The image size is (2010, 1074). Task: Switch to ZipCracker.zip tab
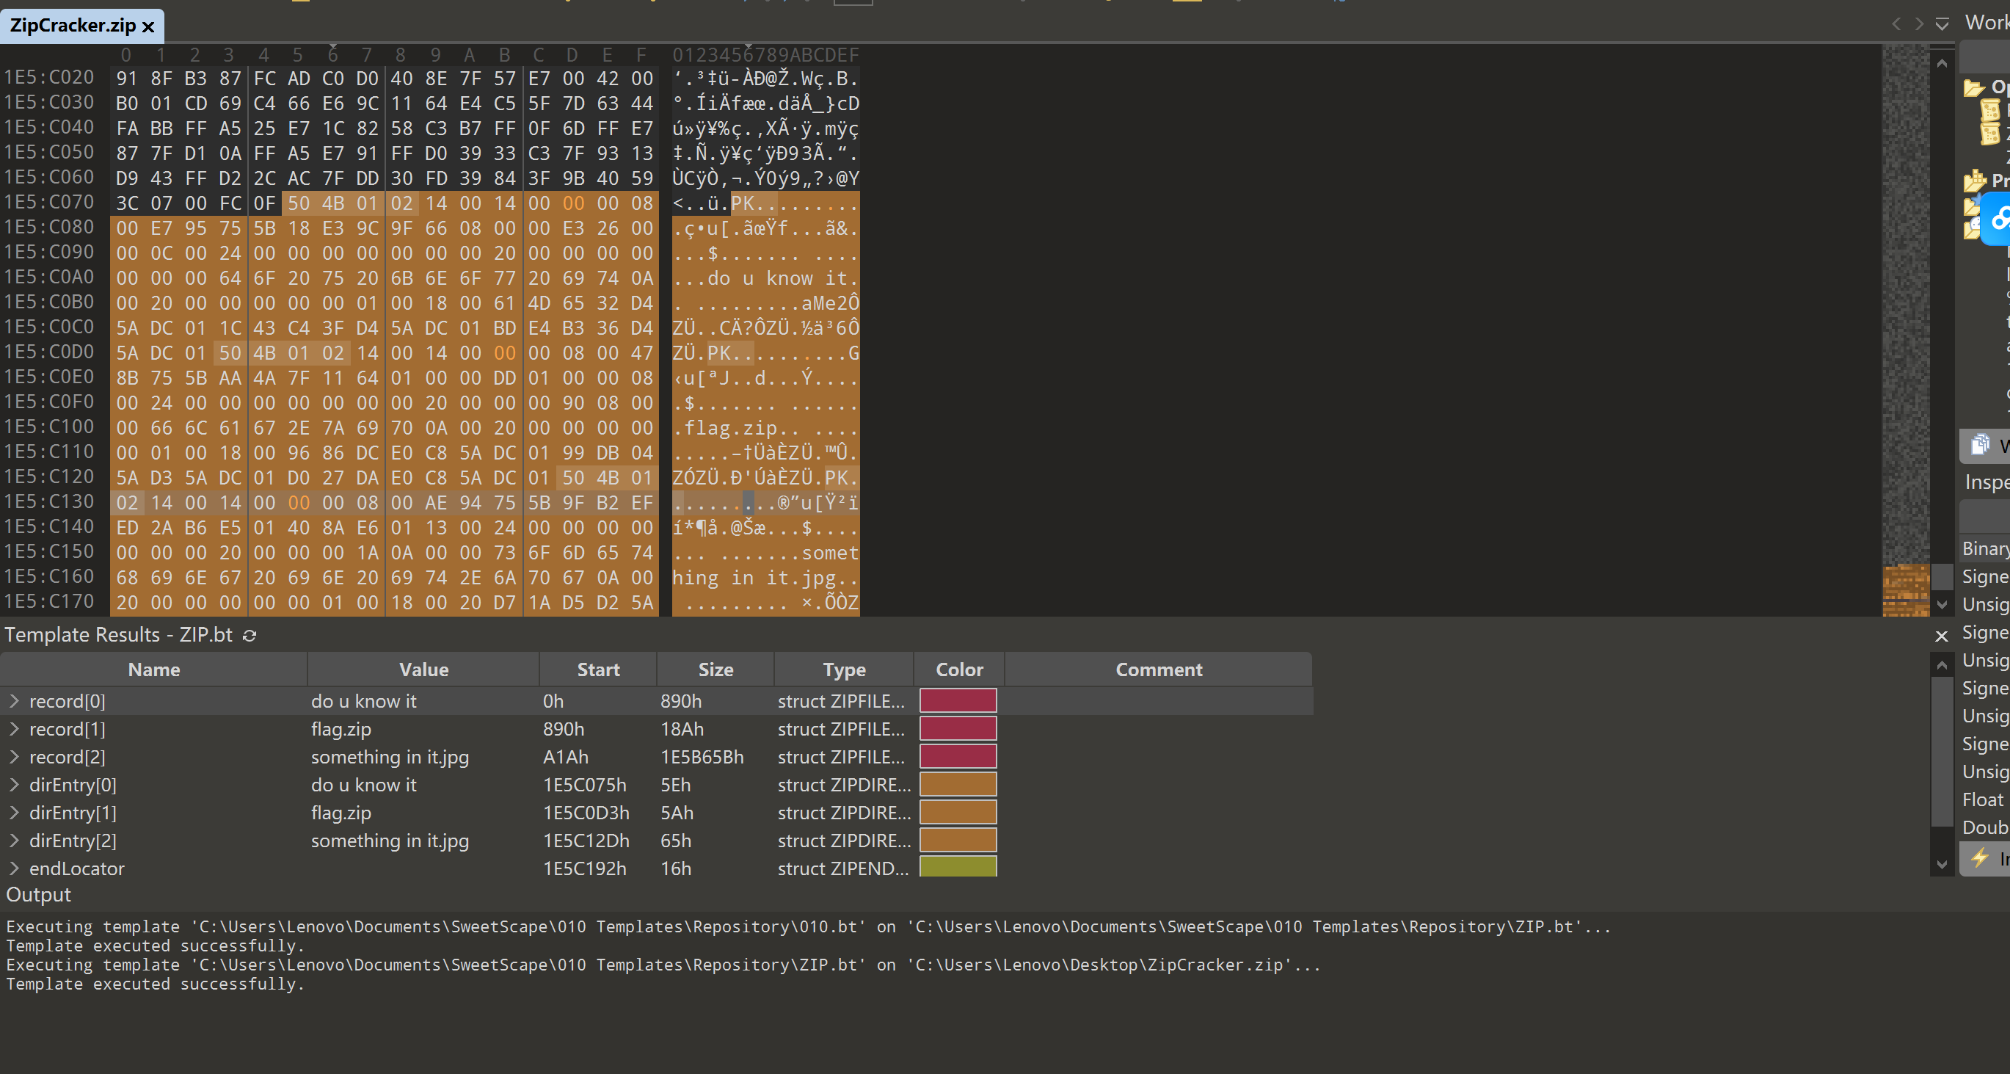(73, 26)
